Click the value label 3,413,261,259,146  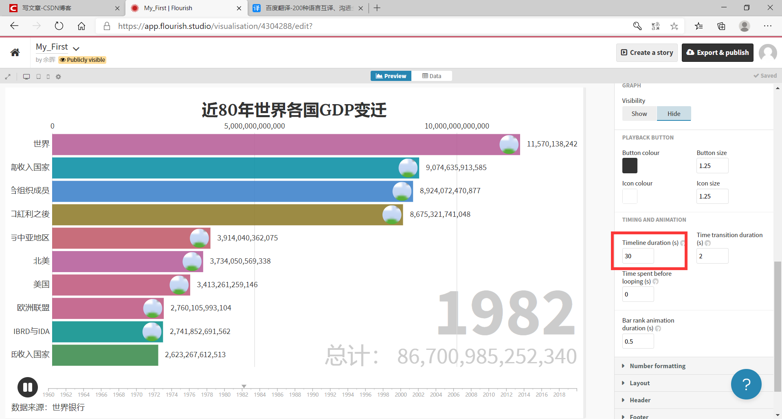point(227,285)
